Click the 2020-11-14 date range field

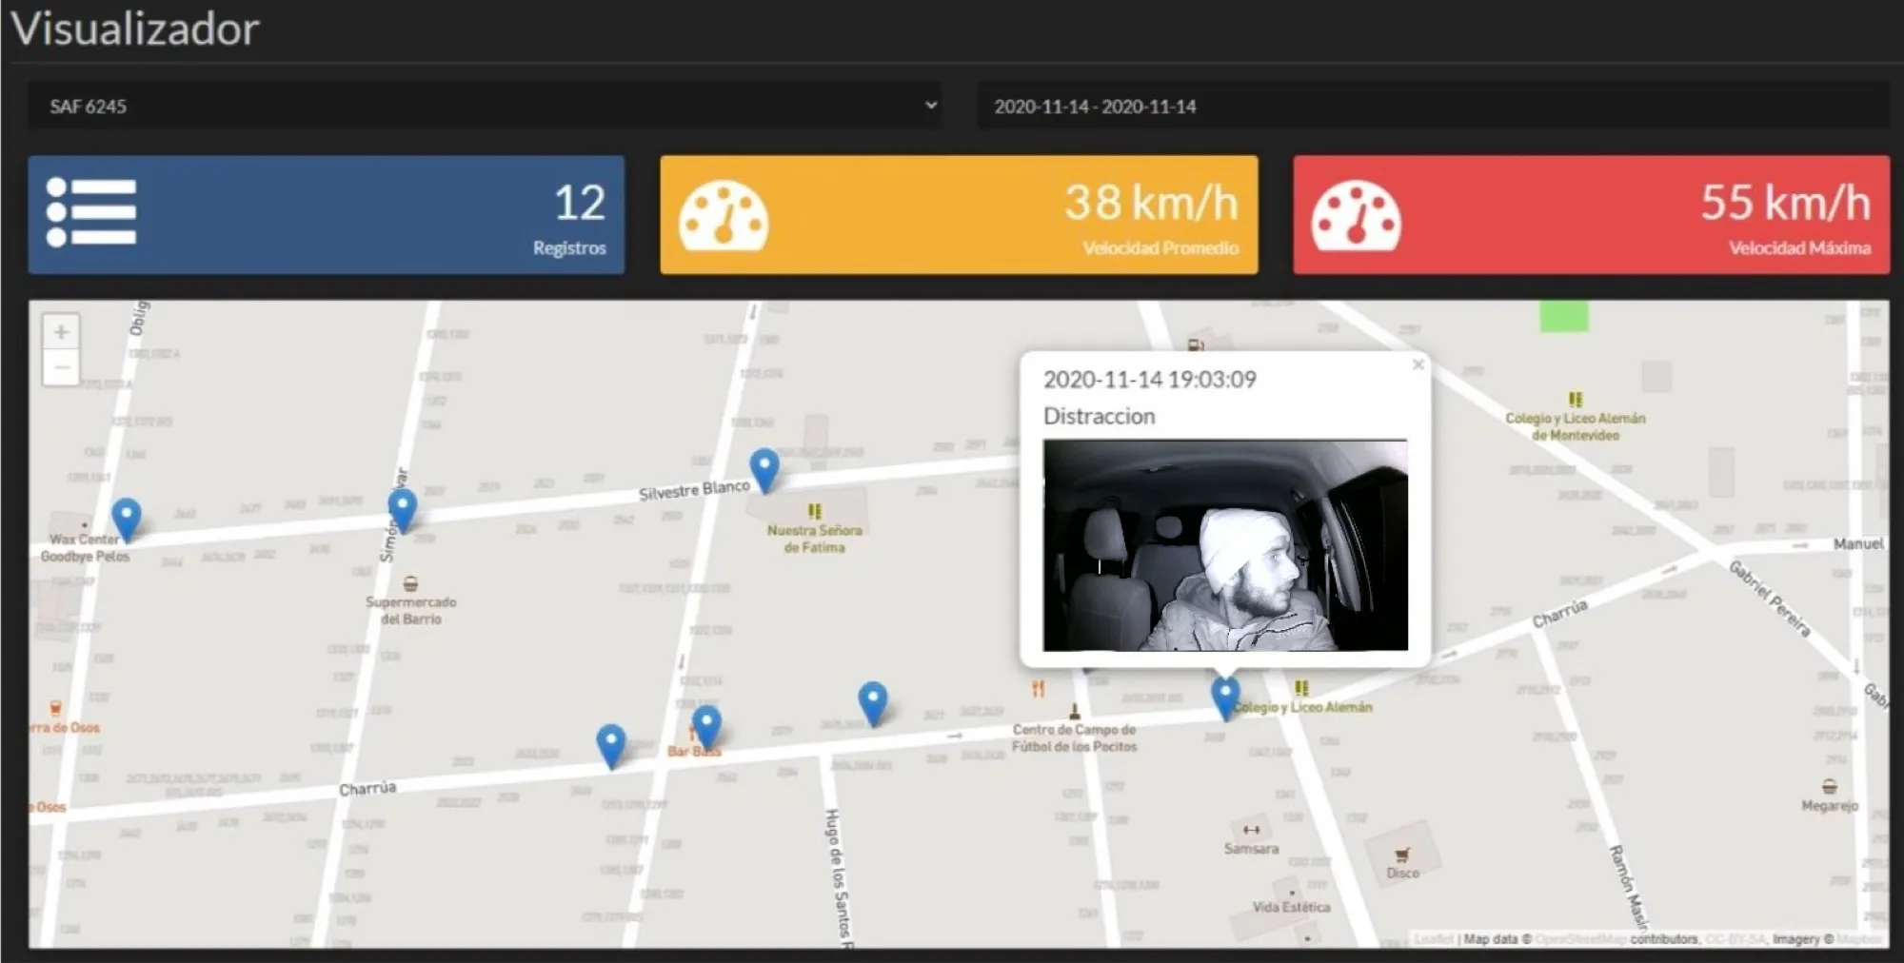pyautogui.click(x=1433, y=106)
